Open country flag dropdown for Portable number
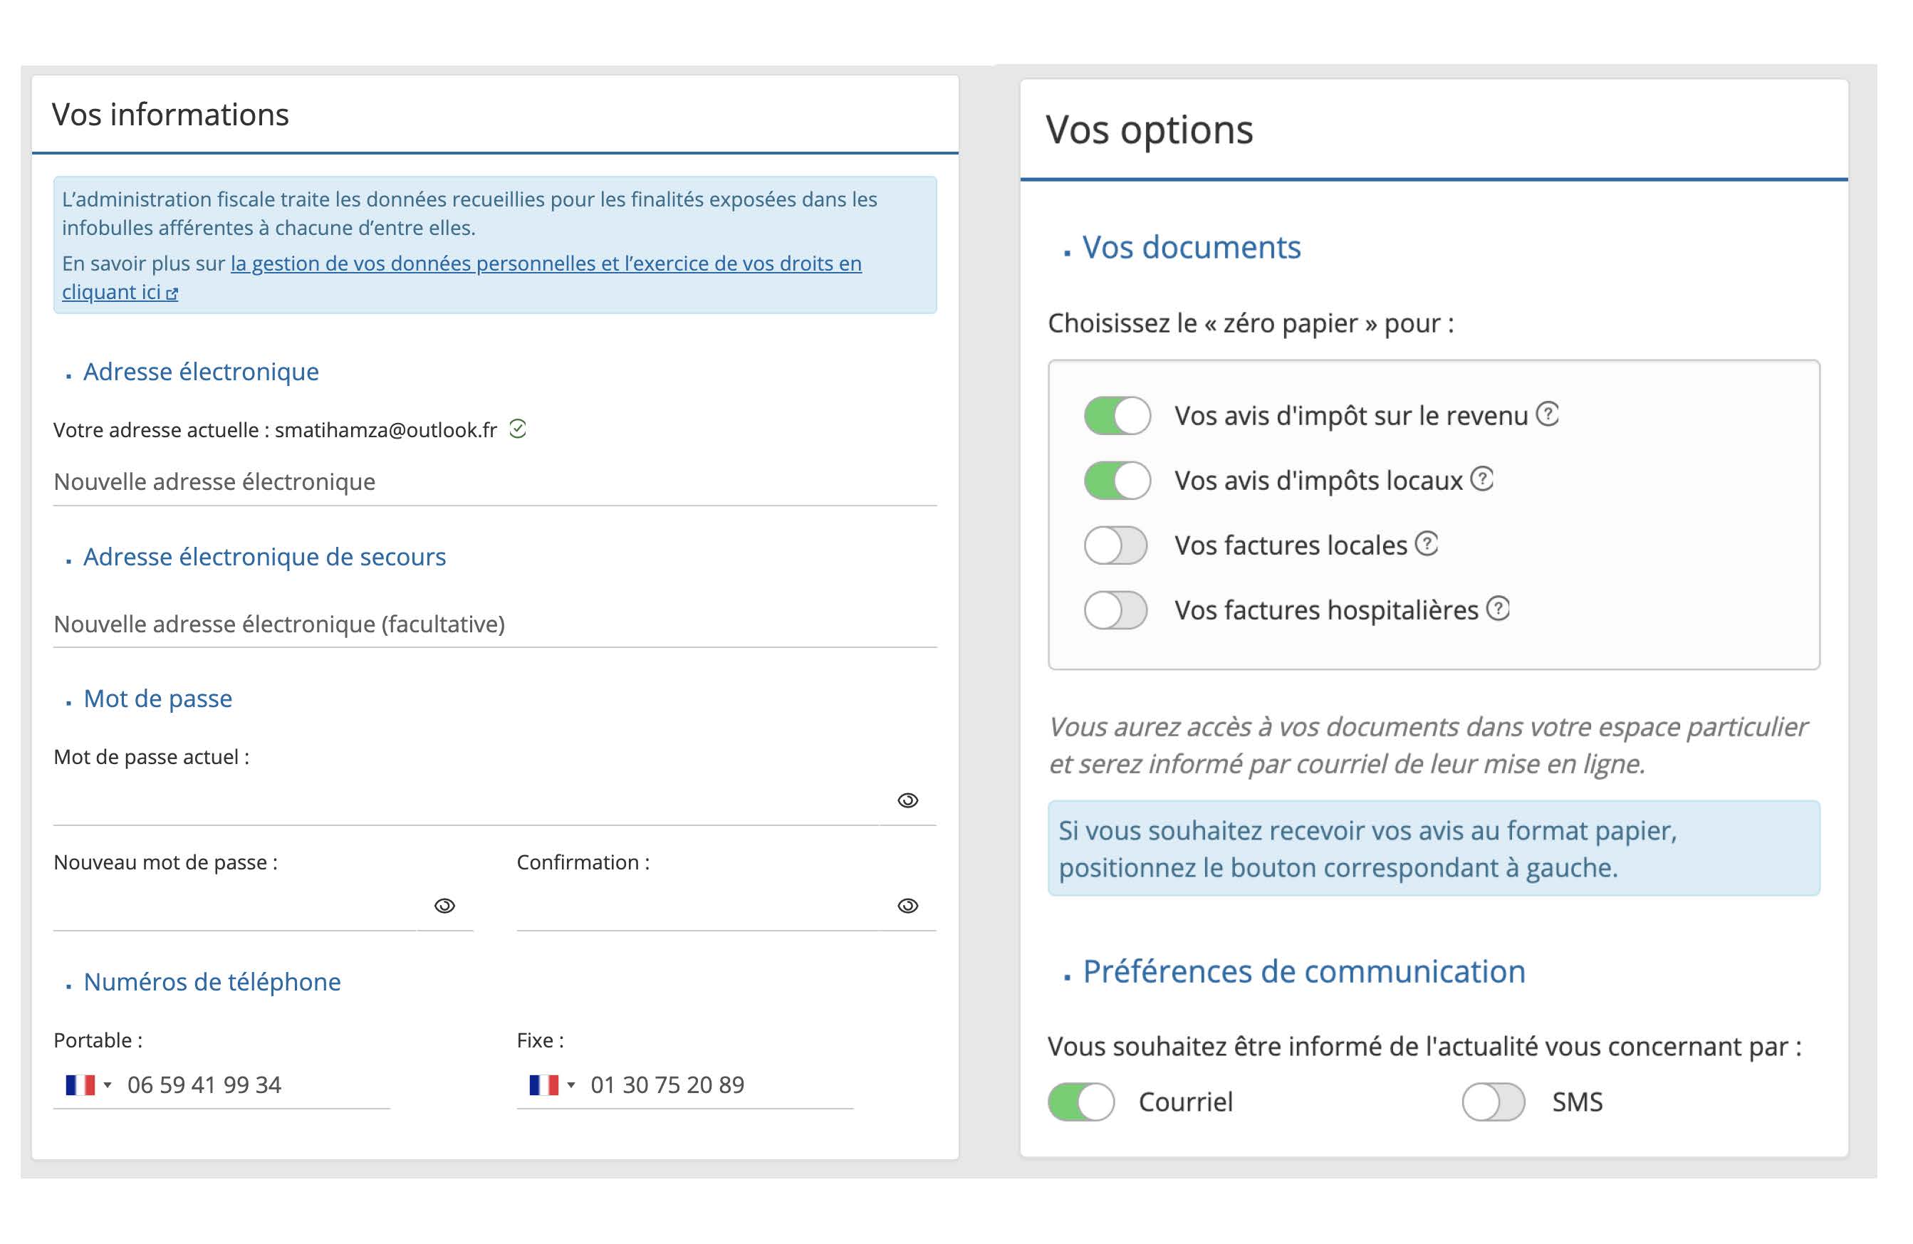Screen dimensions: 1913x1244 click(88, 1085)
